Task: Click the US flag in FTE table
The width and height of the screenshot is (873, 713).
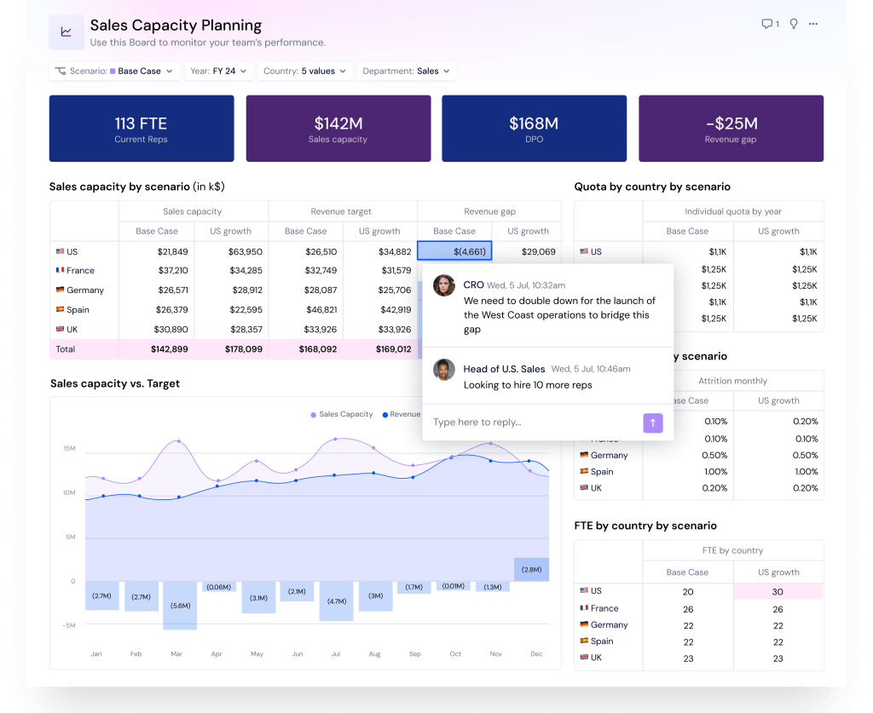Action: (x=584, y=591)
